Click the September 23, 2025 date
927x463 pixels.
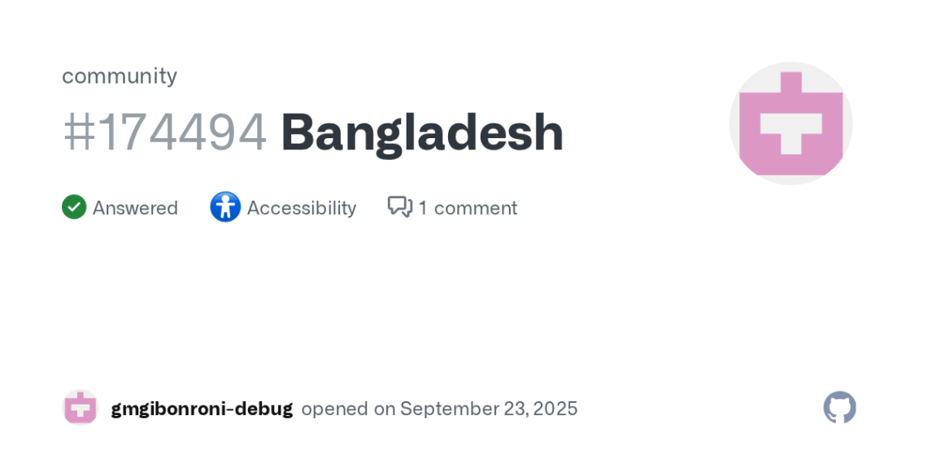(489, 409)
